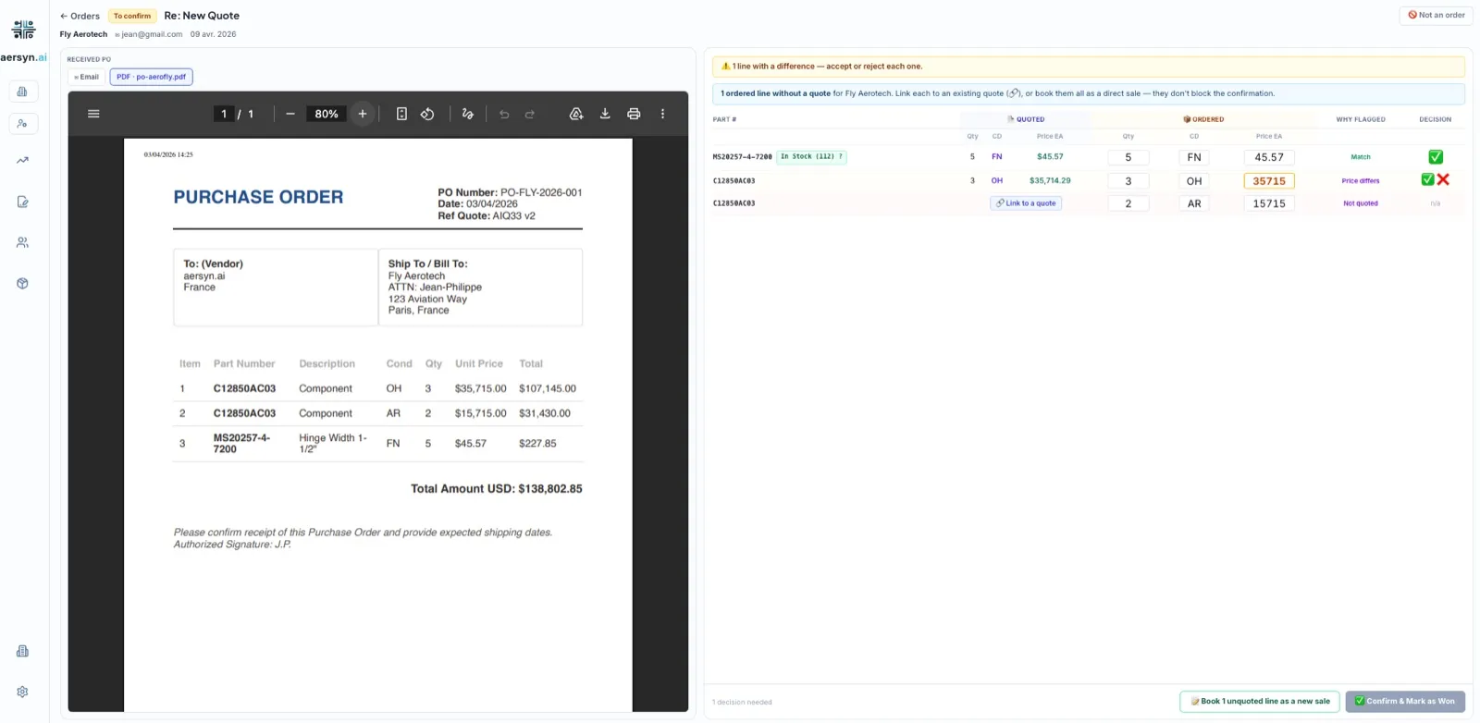Edit ordered qty 3 field

click(1128, 181)
